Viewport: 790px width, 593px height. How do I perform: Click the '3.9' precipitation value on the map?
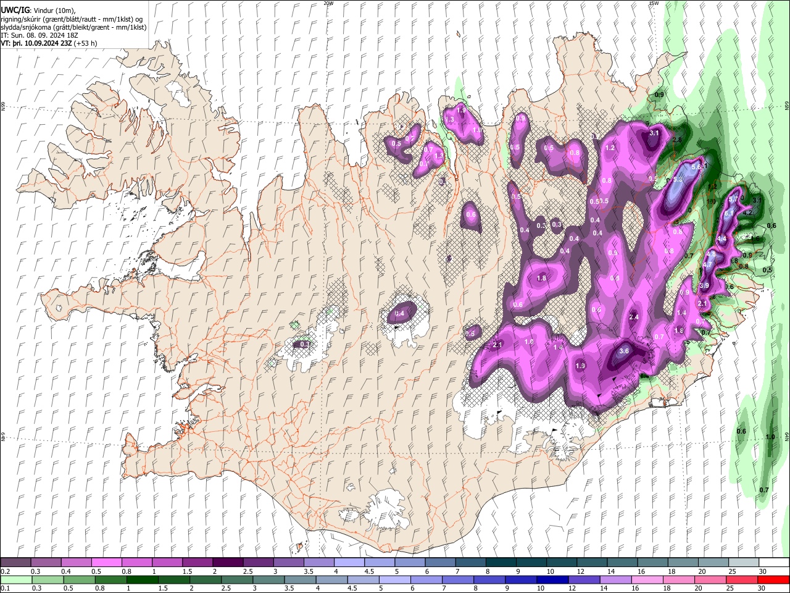click(704, 285)
